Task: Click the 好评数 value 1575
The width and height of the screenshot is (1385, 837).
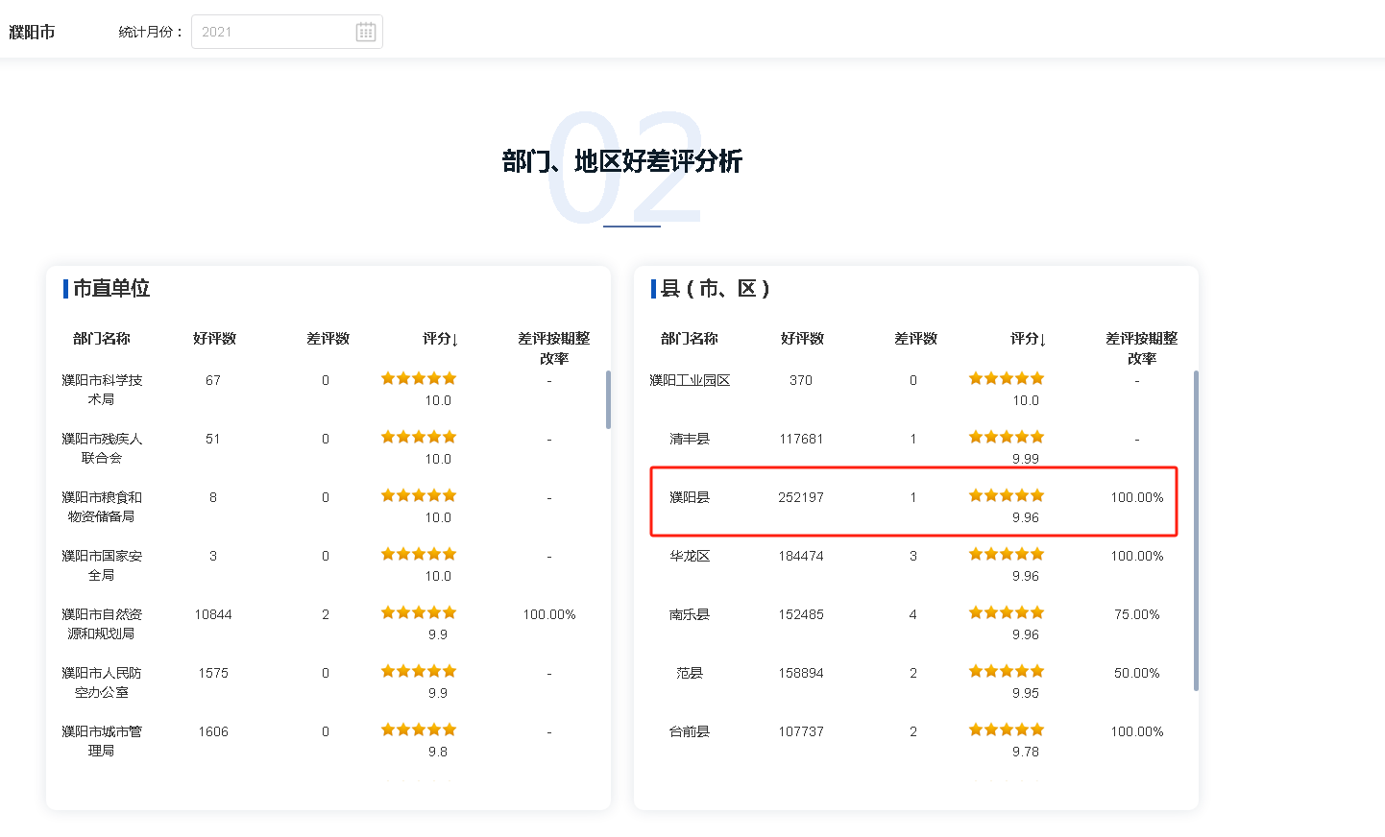Action: coord(213,673)
